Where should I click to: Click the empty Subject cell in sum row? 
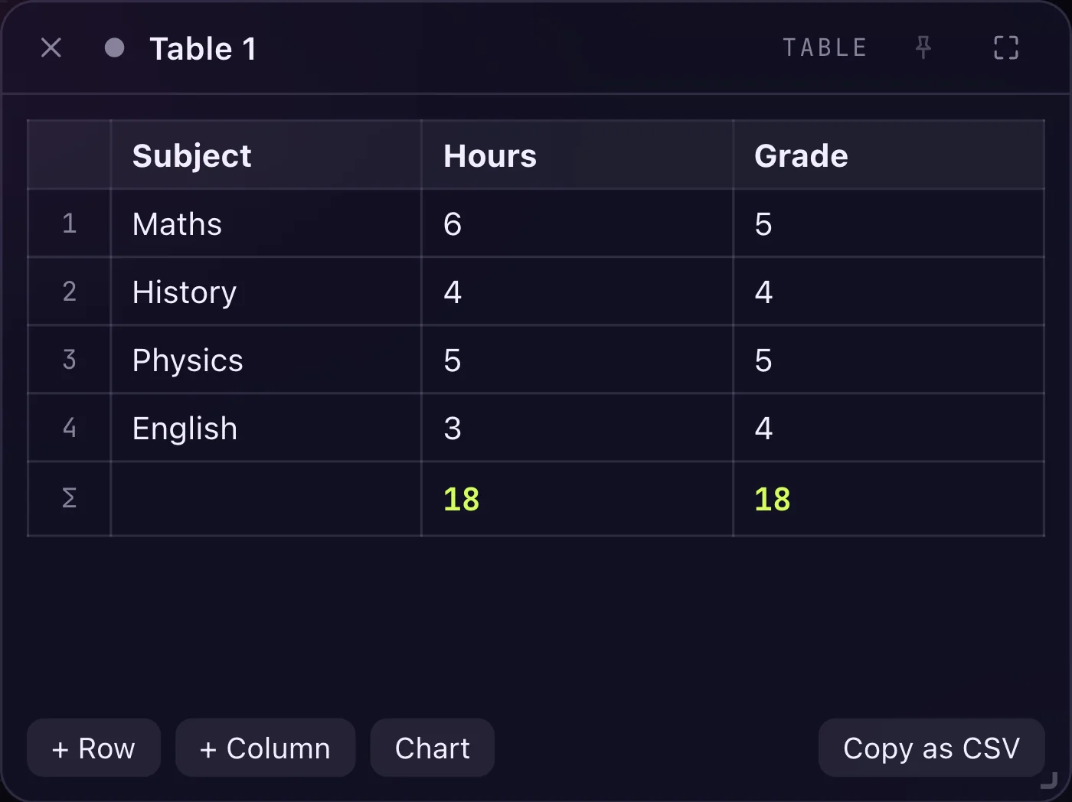(266, 499)
